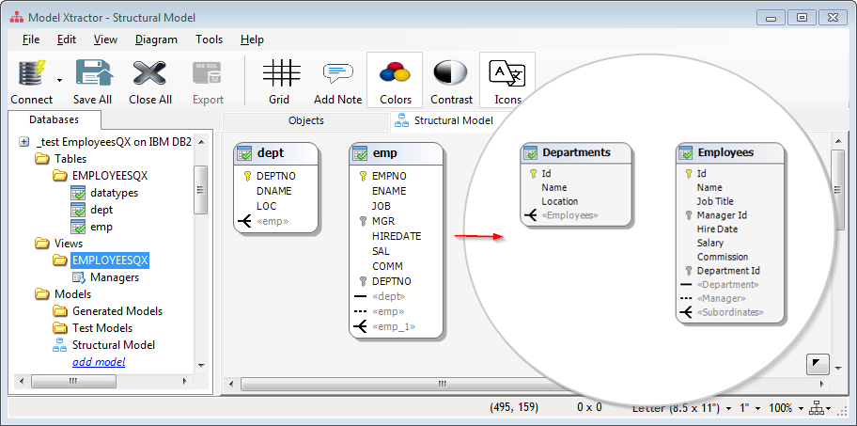Select the Test Models folder

tap(102, 328)
